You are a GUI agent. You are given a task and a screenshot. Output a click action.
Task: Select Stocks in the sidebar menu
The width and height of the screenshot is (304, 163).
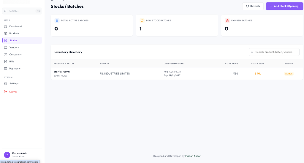coord(22,40)
